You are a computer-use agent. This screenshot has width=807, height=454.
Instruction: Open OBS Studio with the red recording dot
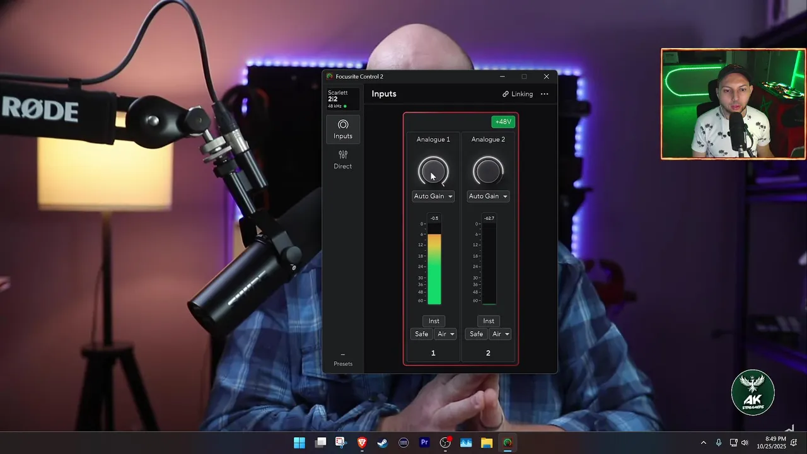(446, 443)
